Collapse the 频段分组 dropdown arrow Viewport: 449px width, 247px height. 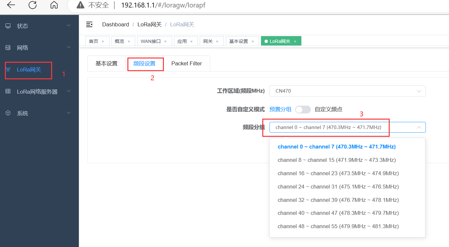click(x=419, y=127)
